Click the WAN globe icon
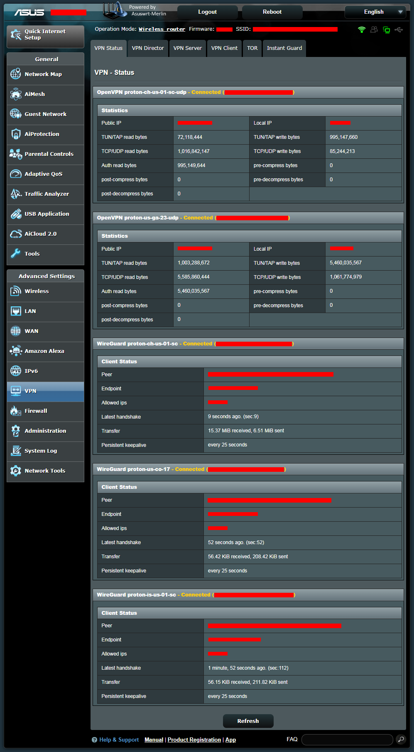 pos(16,331)
